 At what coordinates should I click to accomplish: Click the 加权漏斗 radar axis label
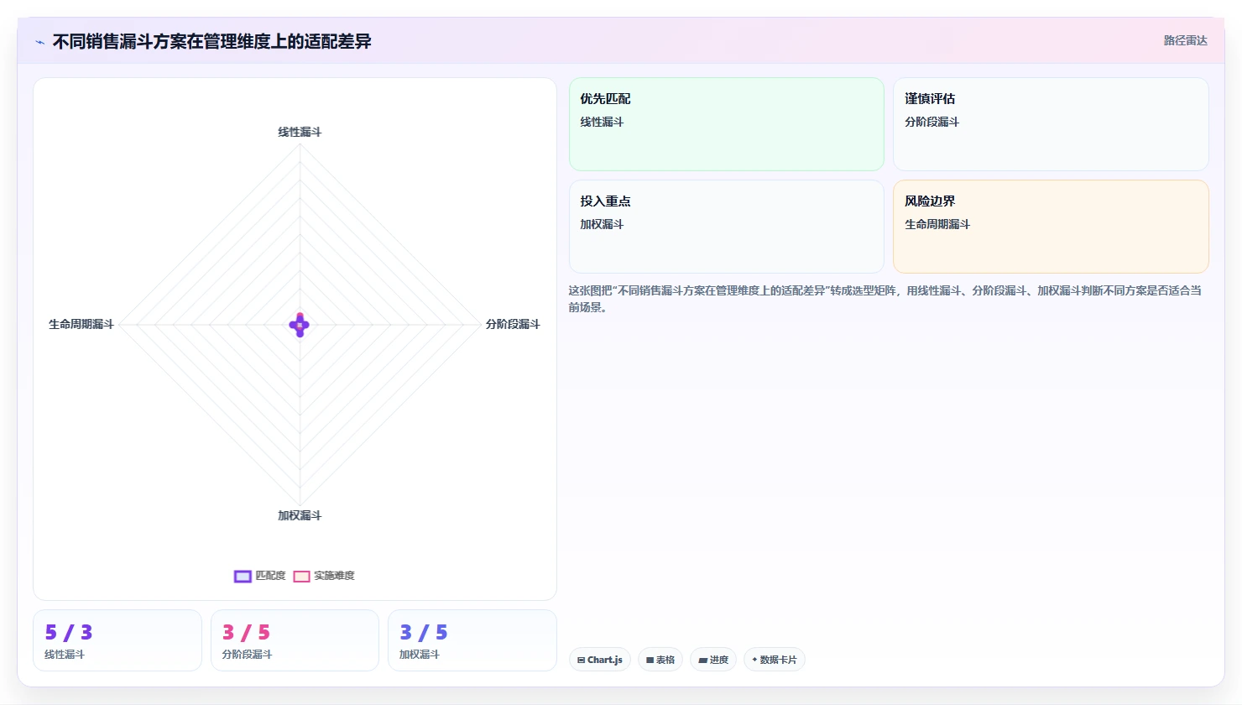[x=300, y=515]
